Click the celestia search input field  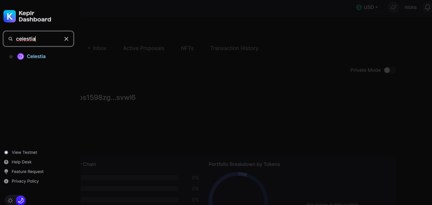(x=38, y=39)
